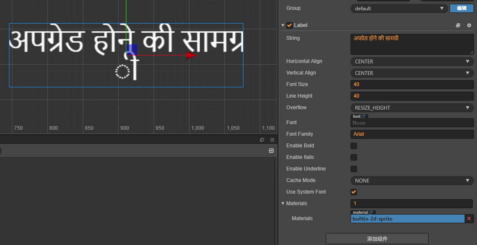Uncheck Use System Font
This screenshot has height=245, width=477.
(354, 192)
